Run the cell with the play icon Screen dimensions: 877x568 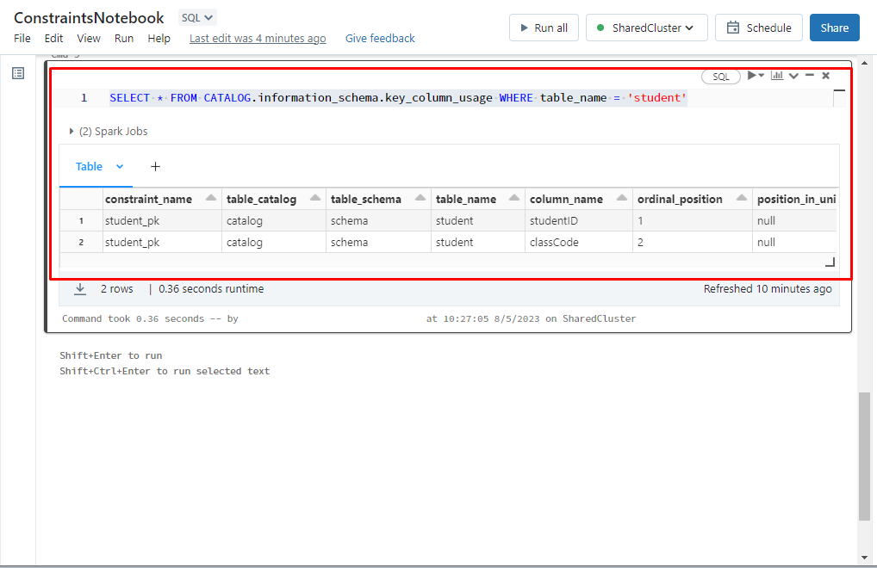coord(753,76)
